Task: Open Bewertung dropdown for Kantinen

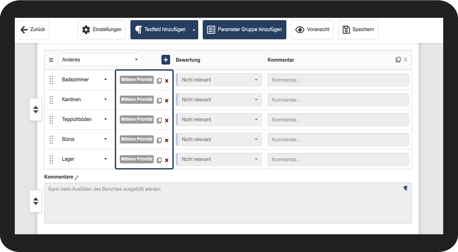Action: click(x=219, y=100)
